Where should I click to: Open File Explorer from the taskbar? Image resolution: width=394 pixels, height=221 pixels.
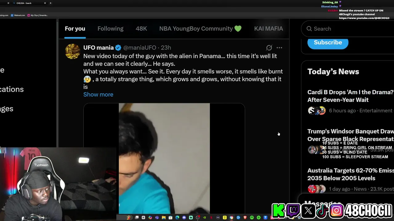point(164,218)
